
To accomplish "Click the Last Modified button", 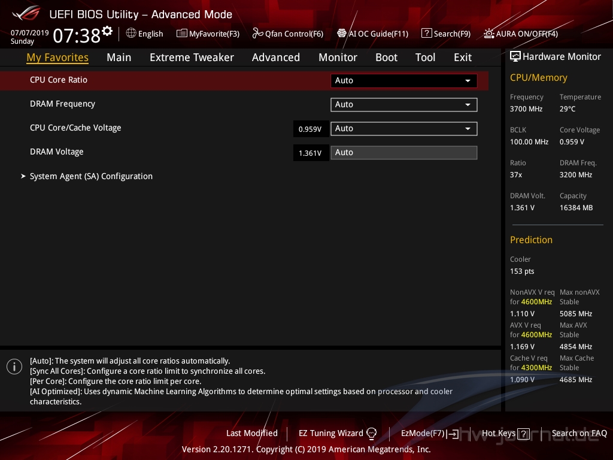I will (x=252, y=434).
